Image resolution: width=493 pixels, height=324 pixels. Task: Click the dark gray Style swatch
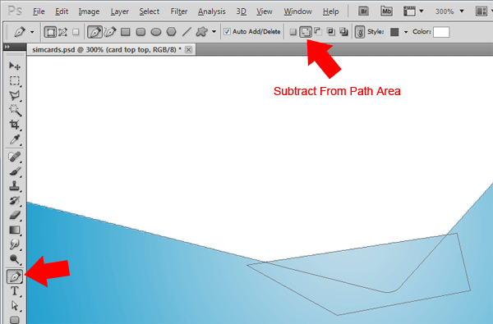(394, 32)
